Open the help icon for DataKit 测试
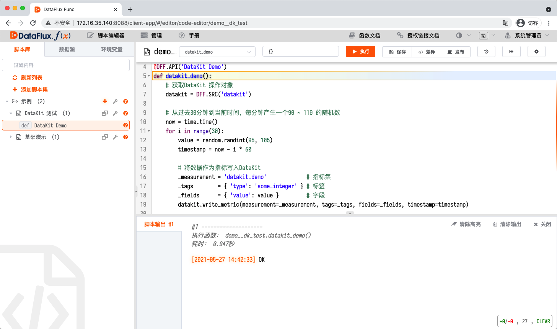The width and height of the screenshot is (557, 329). tap(125, 113)
